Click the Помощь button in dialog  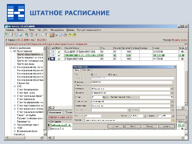150,126
